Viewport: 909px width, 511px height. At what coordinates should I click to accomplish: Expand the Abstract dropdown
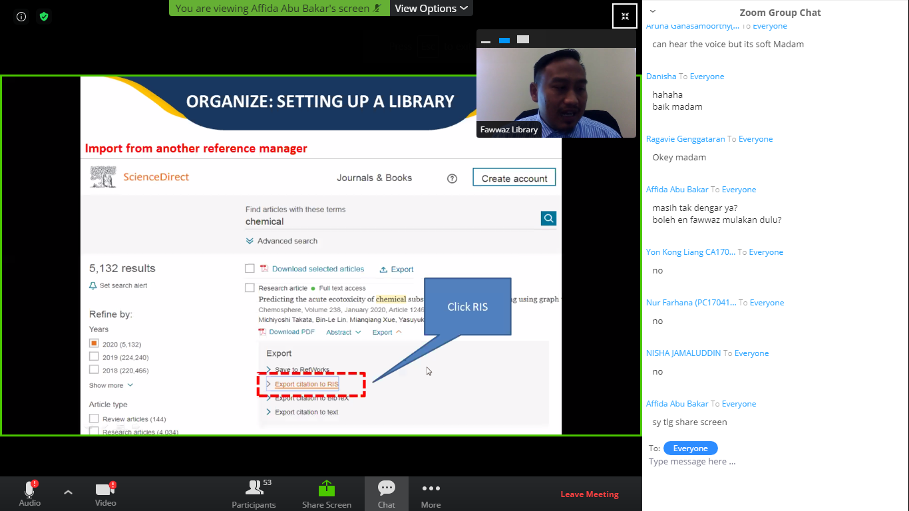click(343, 332)
